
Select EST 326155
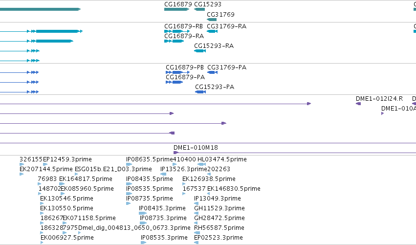click(x=31, y=159)
